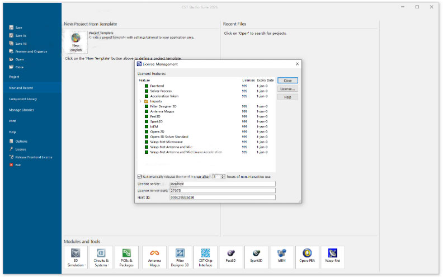The image size is (443, 277).
Task: Click the hours stepper arrows
Action: (x=223, y=177)
